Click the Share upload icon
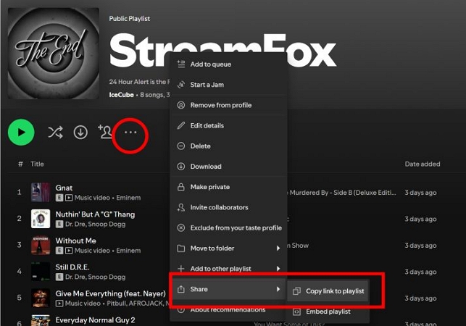 (181, 289)
